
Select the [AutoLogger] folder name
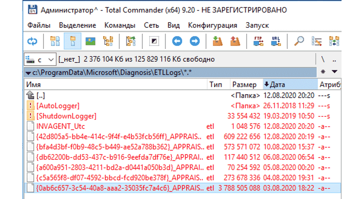(58, 106)
